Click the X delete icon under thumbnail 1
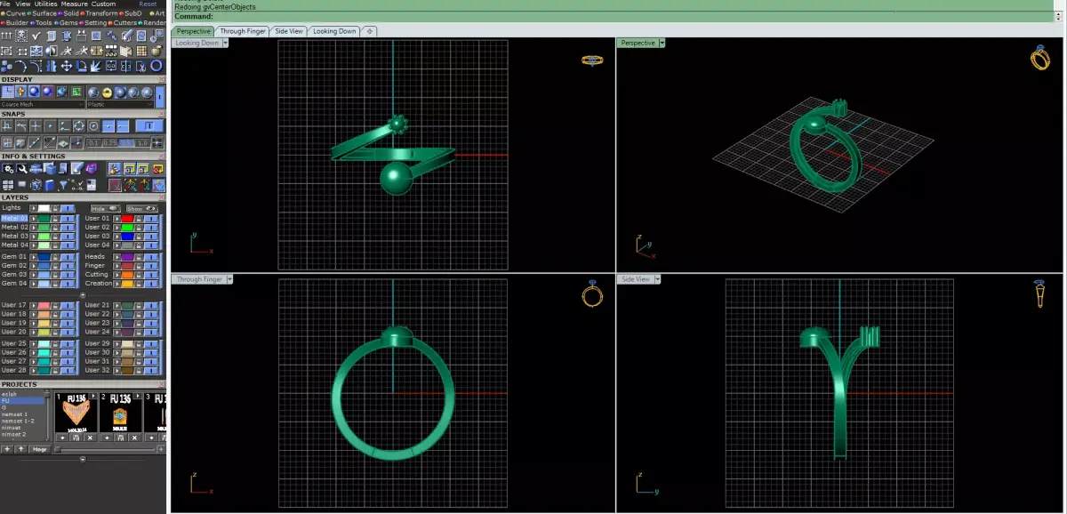The width and height of the screenshot is (1067, 514). [90, 438]
